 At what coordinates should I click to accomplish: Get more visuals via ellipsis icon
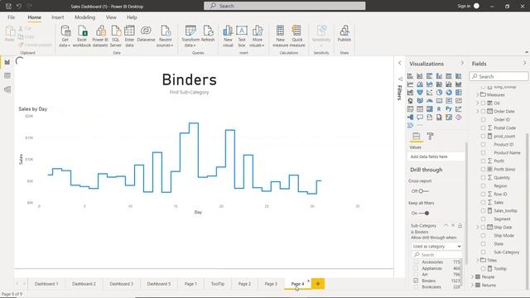click(x=420, y=125)
